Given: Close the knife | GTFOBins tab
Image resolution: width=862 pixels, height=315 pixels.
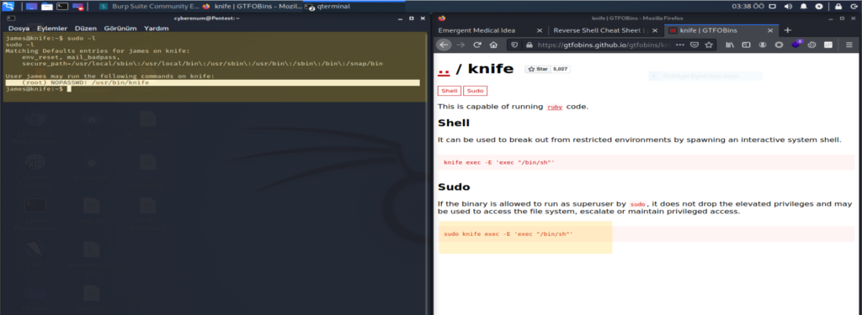Looking at the screenshot, I should coord(770,30).
